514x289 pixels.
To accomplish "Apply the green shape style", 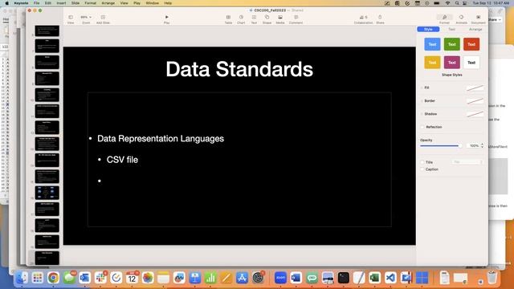I will [451, 44].
